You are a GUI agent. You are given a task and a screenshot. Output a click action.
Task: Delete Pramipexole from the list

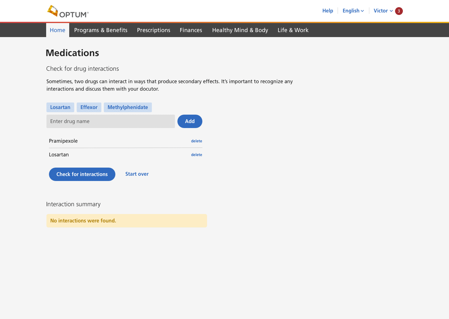196,141
